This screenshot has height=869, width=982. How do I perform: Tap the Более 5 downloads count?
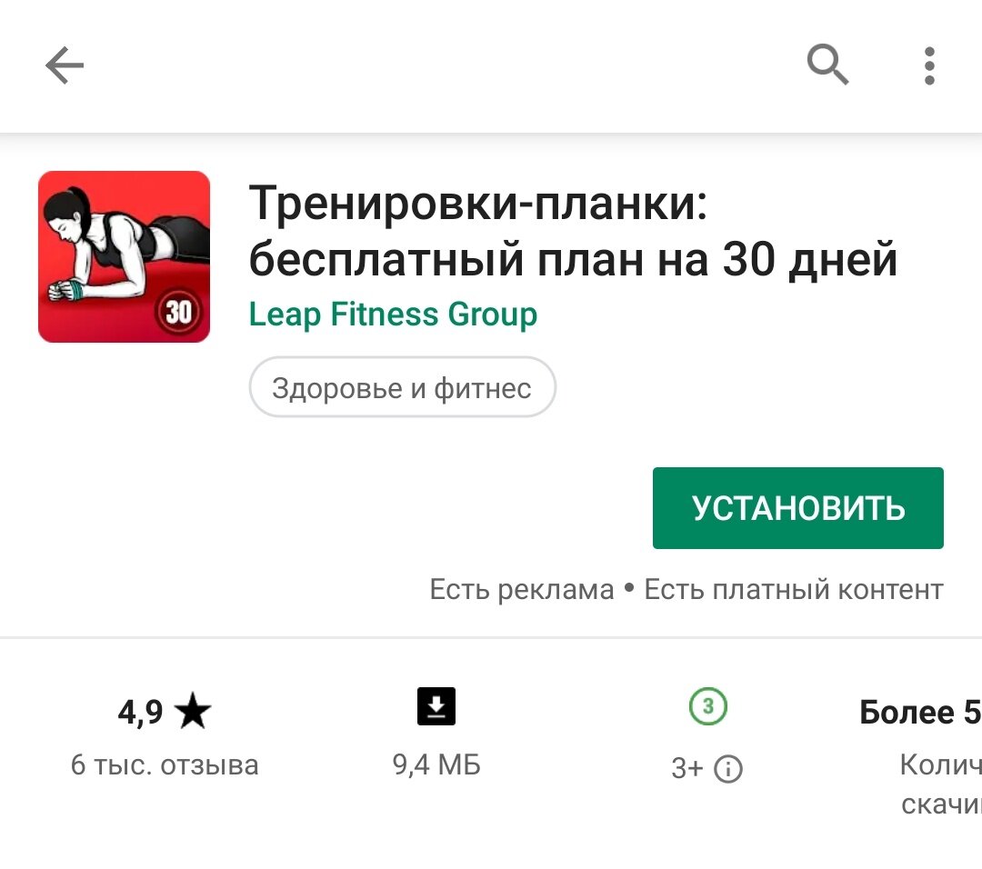click(x=920, y=712)
